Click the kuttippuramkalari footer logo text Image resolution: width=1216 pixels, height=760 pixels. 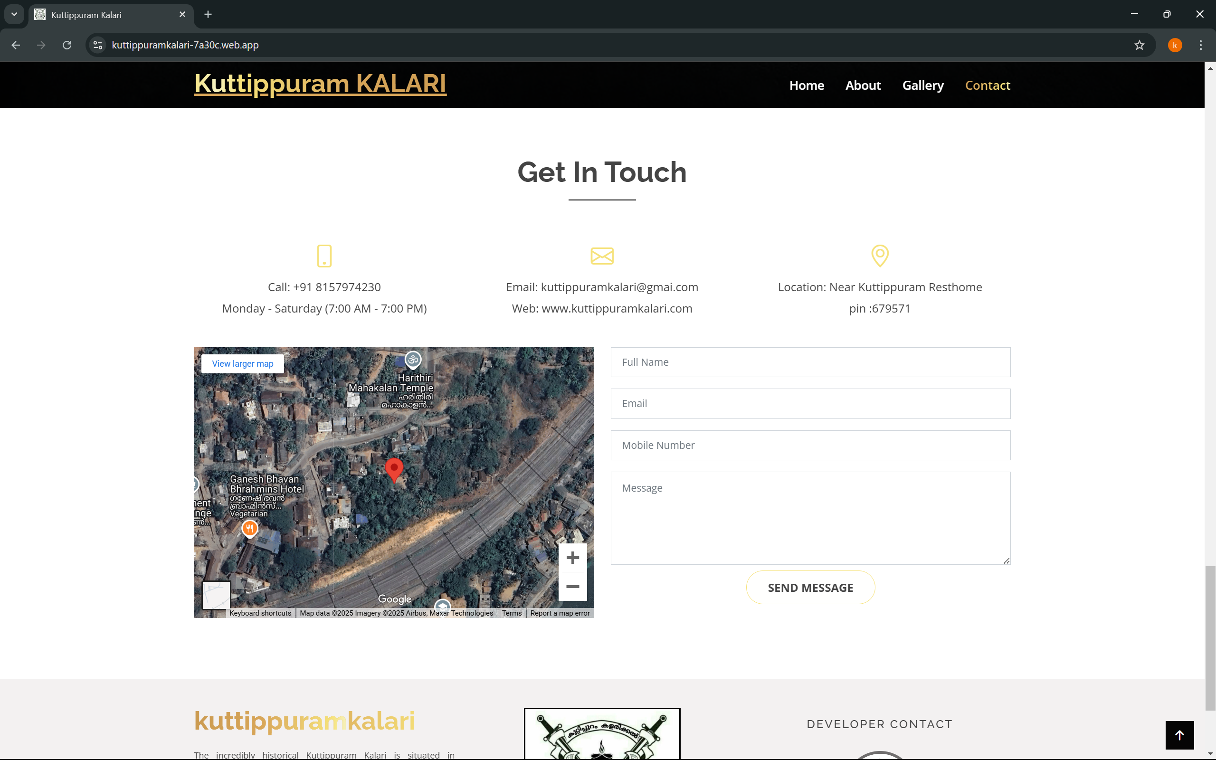(304, 722)
